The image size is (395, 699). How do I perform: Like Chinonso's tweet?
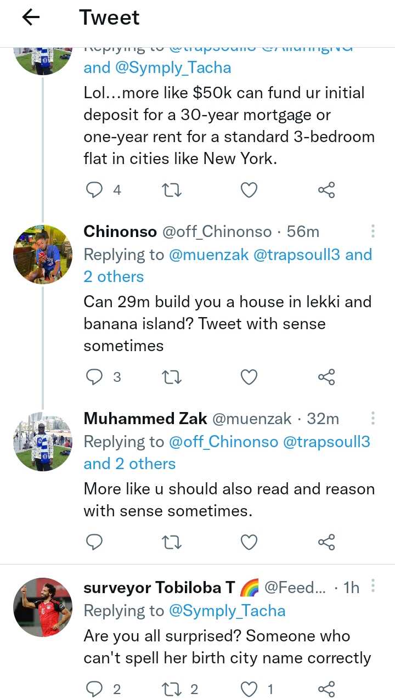(x=249, y=377)
